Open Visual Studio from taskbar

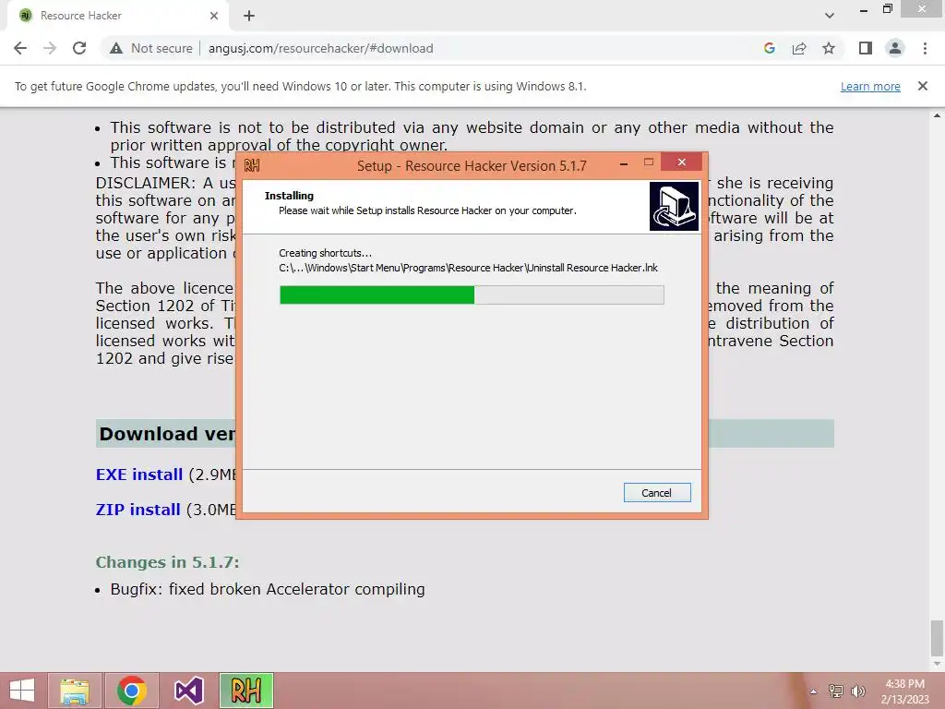188,691
